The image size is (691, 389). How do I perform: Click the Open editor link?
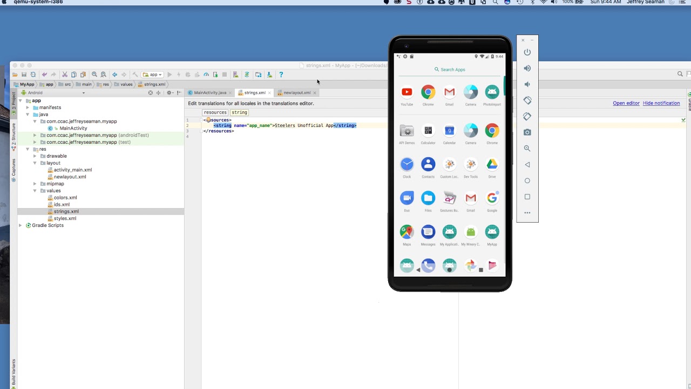626,103
